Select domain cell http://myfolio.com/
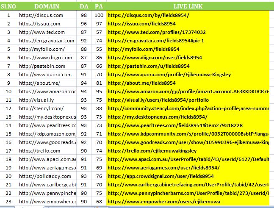The image size is (274, 208). point(47,49)
